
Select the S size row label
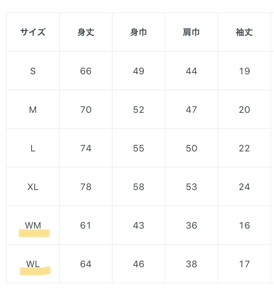point(33,71)
